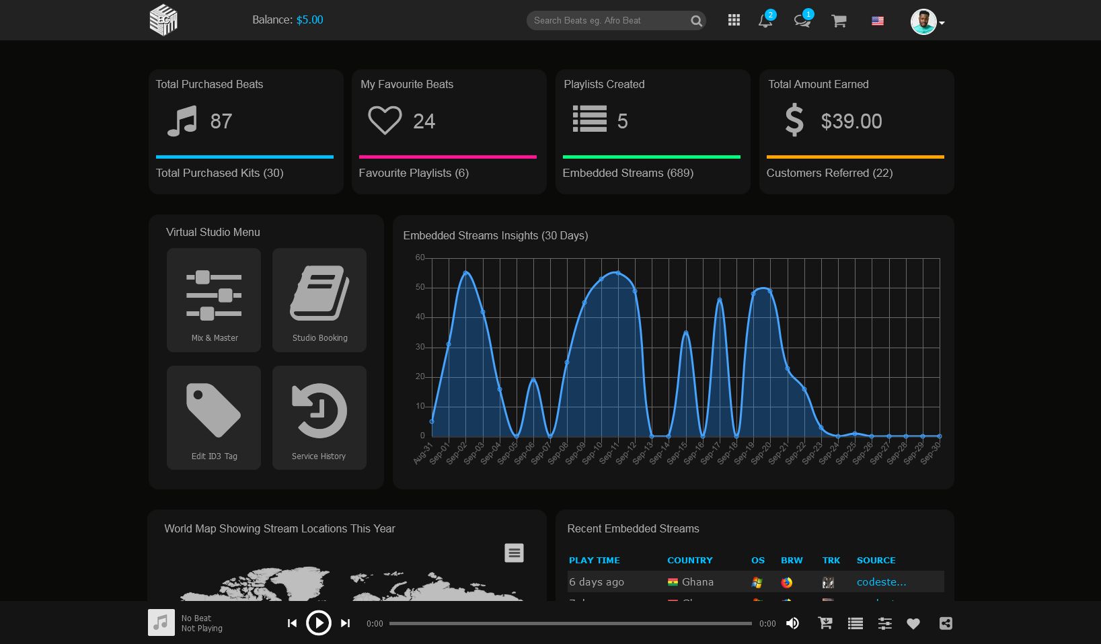Open Service History tile
The height and width of the screenshot is (644, 1101).
coord(319,417)
